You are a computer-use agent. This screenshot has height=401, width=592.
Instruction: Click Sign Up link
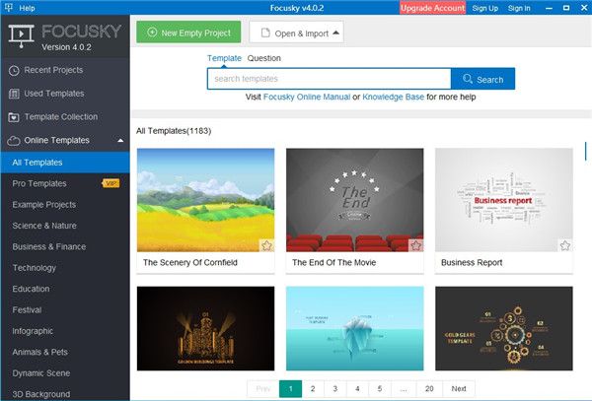pyautogui.click(x=485, y=8)
